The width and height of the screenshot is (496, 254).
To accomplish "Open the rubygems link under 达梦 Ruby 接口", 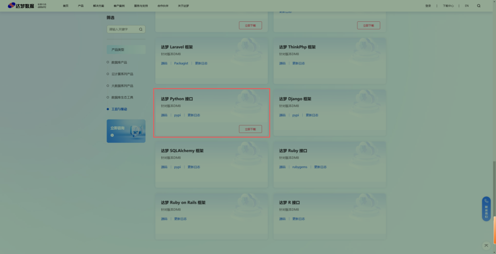I will click(299, 167).
